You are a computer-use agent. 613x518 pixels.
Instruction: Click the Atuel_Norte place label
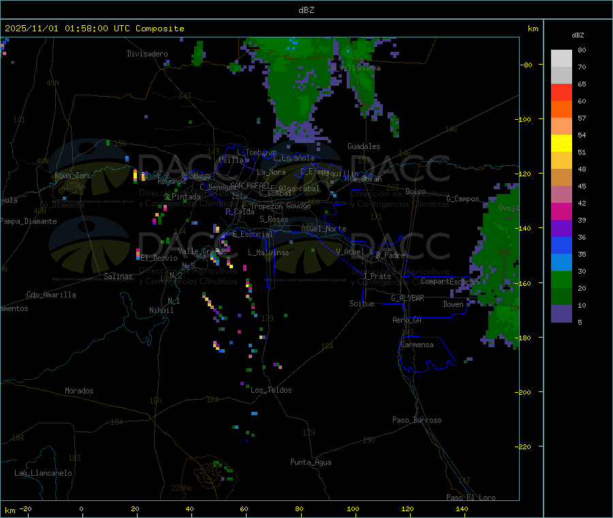(x=324, y=229)
